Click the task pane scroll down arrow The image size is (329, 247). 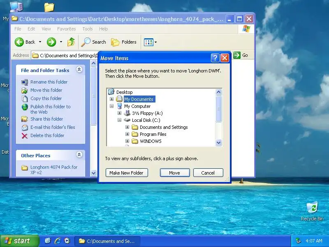tap(94, 173)
